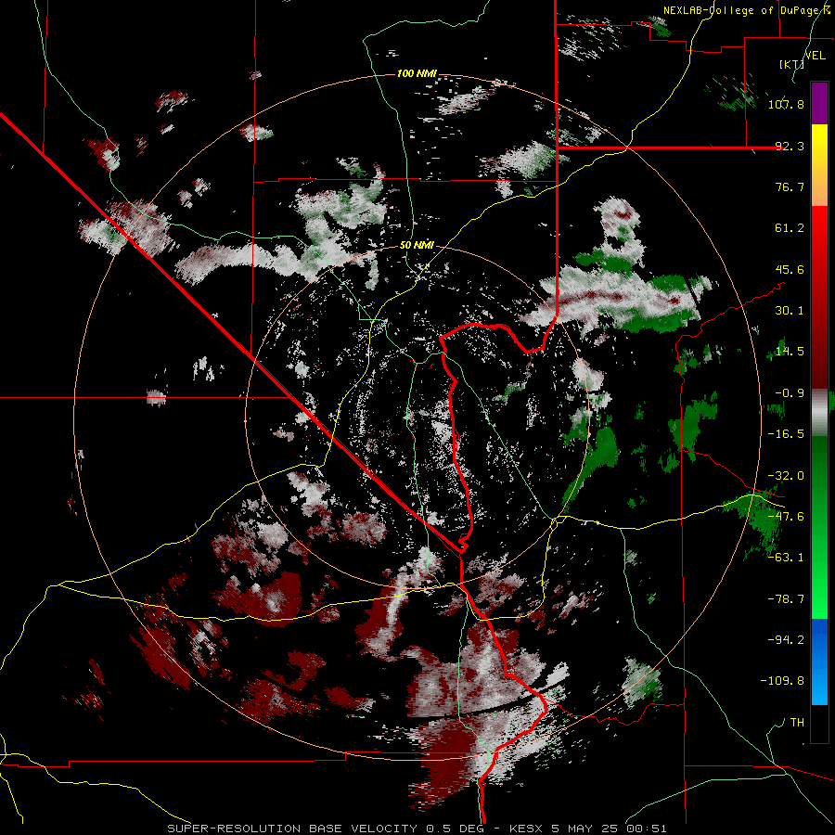Select the -47.6 value on velocity scale
This screenshot has height=835, width=835.
pos(786,517)
